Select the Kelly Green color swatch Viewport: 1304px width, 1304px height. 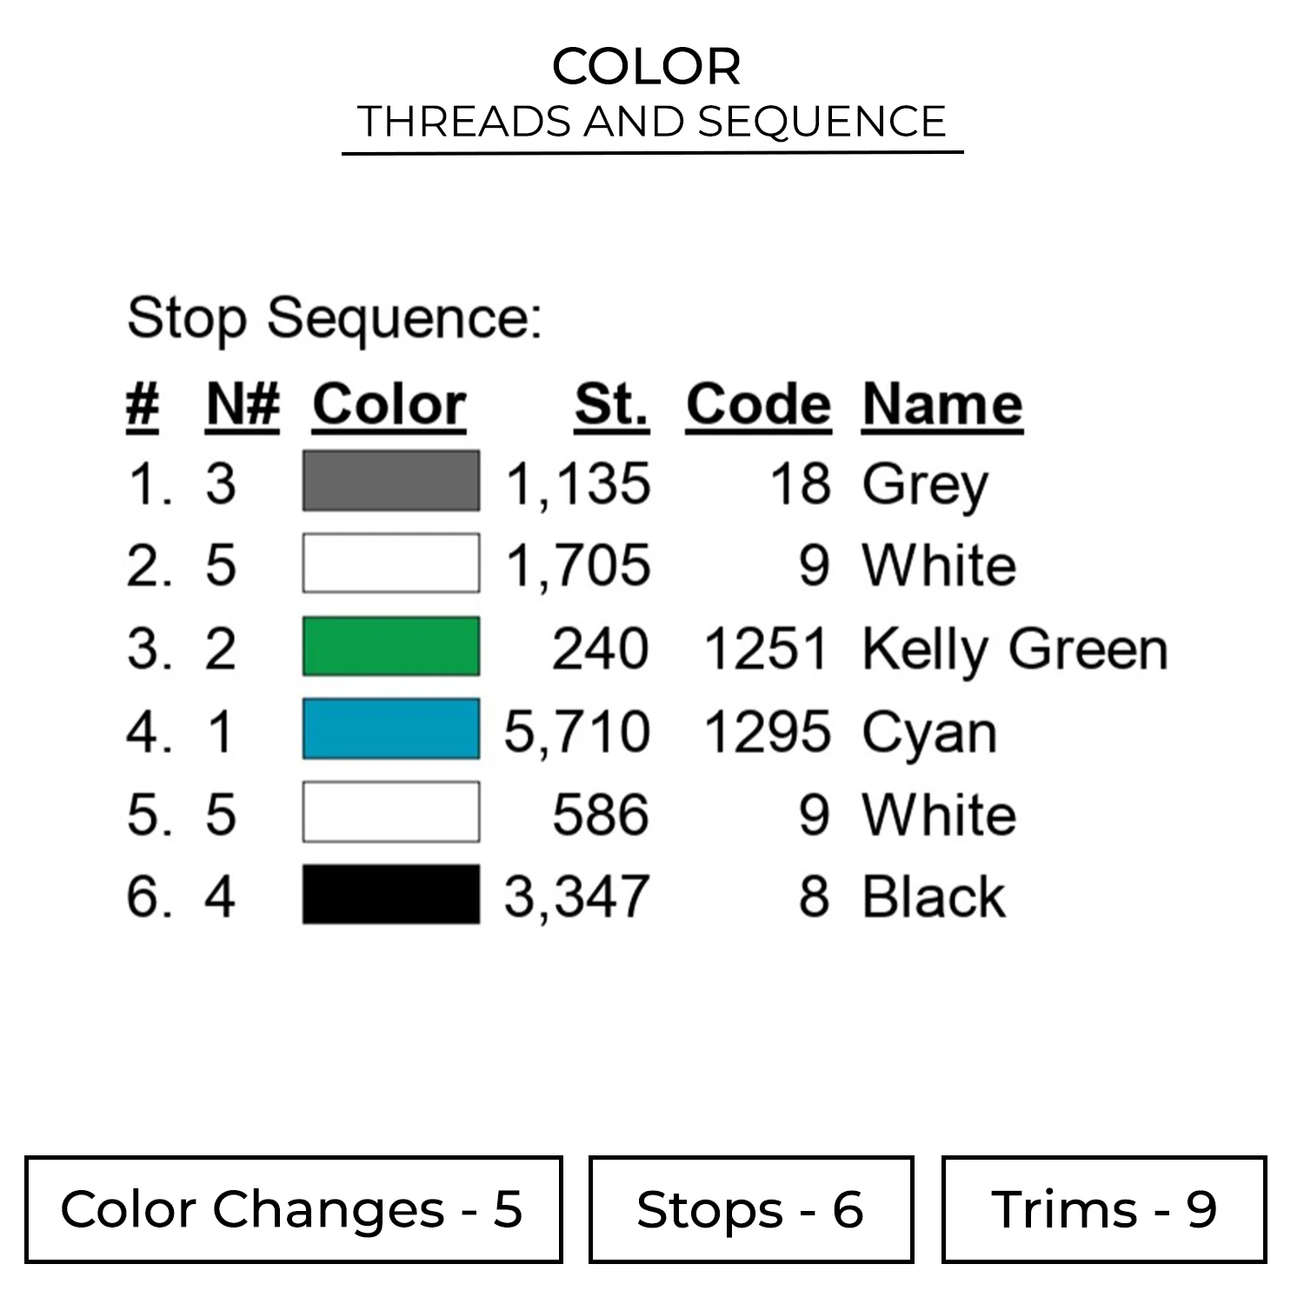(x=390, y=647)
